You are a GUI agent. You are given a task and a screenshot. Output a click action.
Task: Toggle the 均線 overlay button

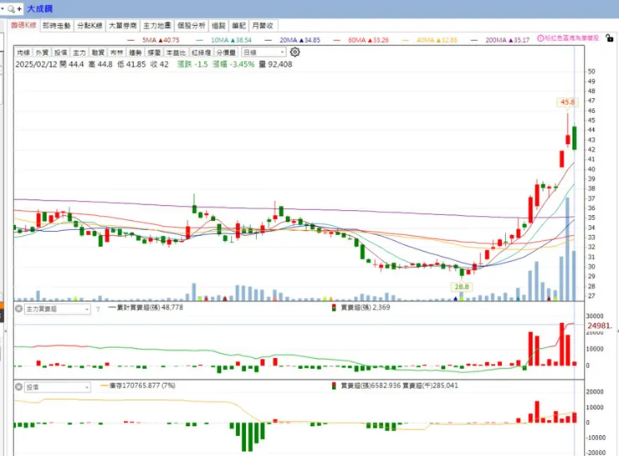(23, 53)
